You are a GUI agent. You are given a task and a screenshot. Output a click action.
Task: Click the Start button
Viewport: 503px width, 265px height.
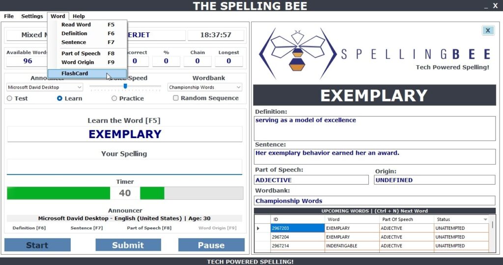coord(37,245)
